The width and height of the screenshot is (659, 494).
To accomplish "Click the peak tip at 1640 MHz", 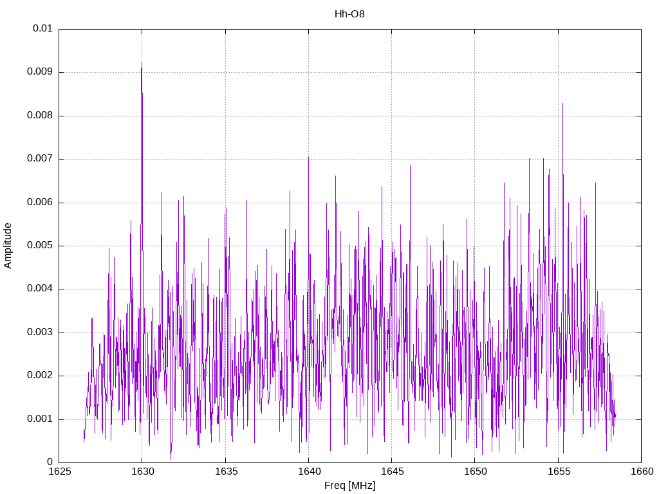I will 308,158.
